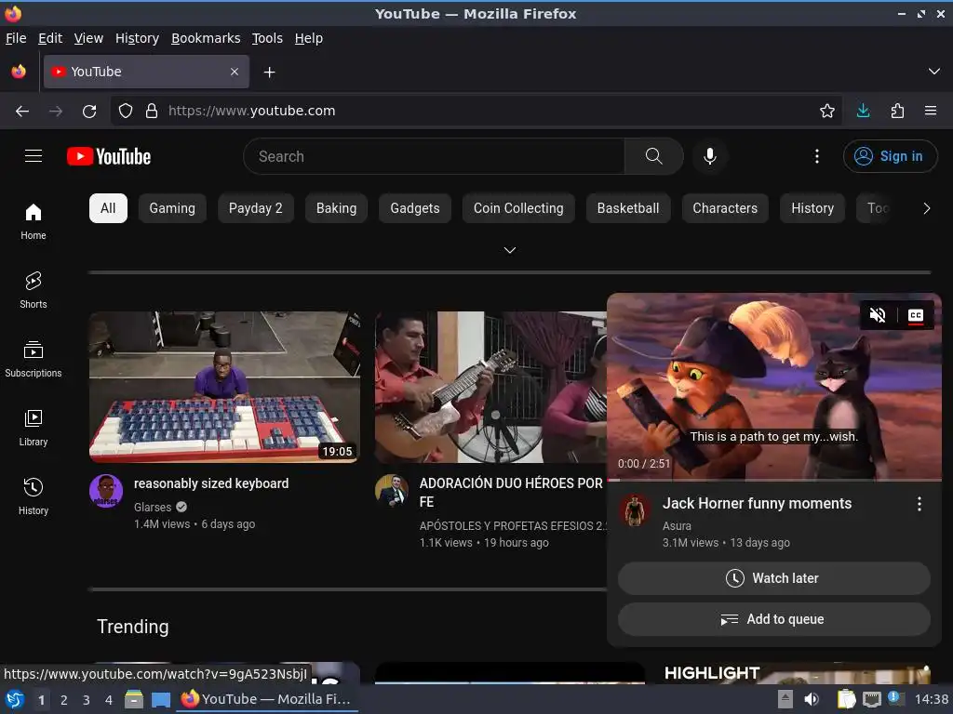Open the Bookmarks menu

point(206,38)
